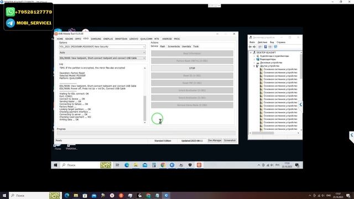Open Edge from the remote desktop's taskbar
The width and height of the screenshot is (354, 199).
point(127,165)
